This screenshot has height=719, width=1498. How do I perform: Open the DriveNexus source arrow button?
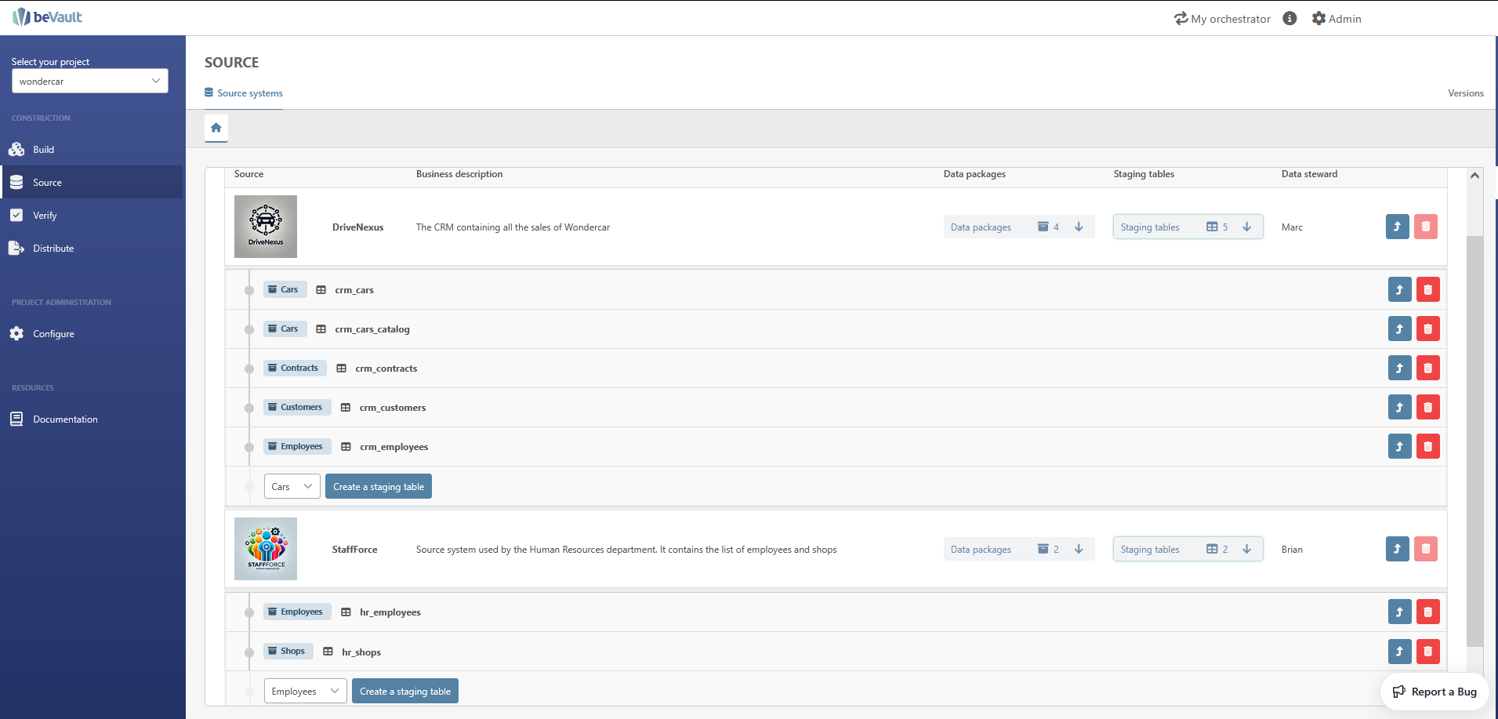point(1397,227)
